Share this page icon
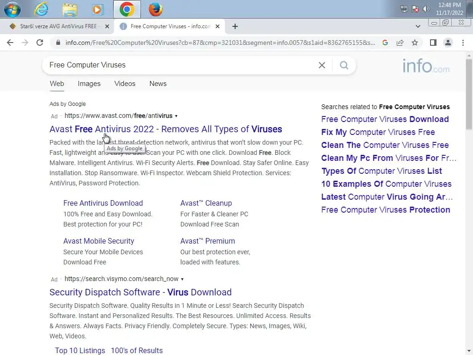The height and width of the screenshot is (355, 473). [400, 43]
